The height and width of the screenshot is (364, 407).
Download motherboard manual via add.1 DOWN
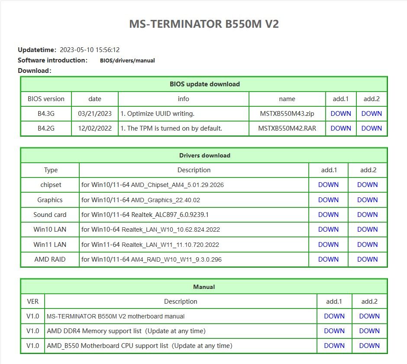coord(334,316)
